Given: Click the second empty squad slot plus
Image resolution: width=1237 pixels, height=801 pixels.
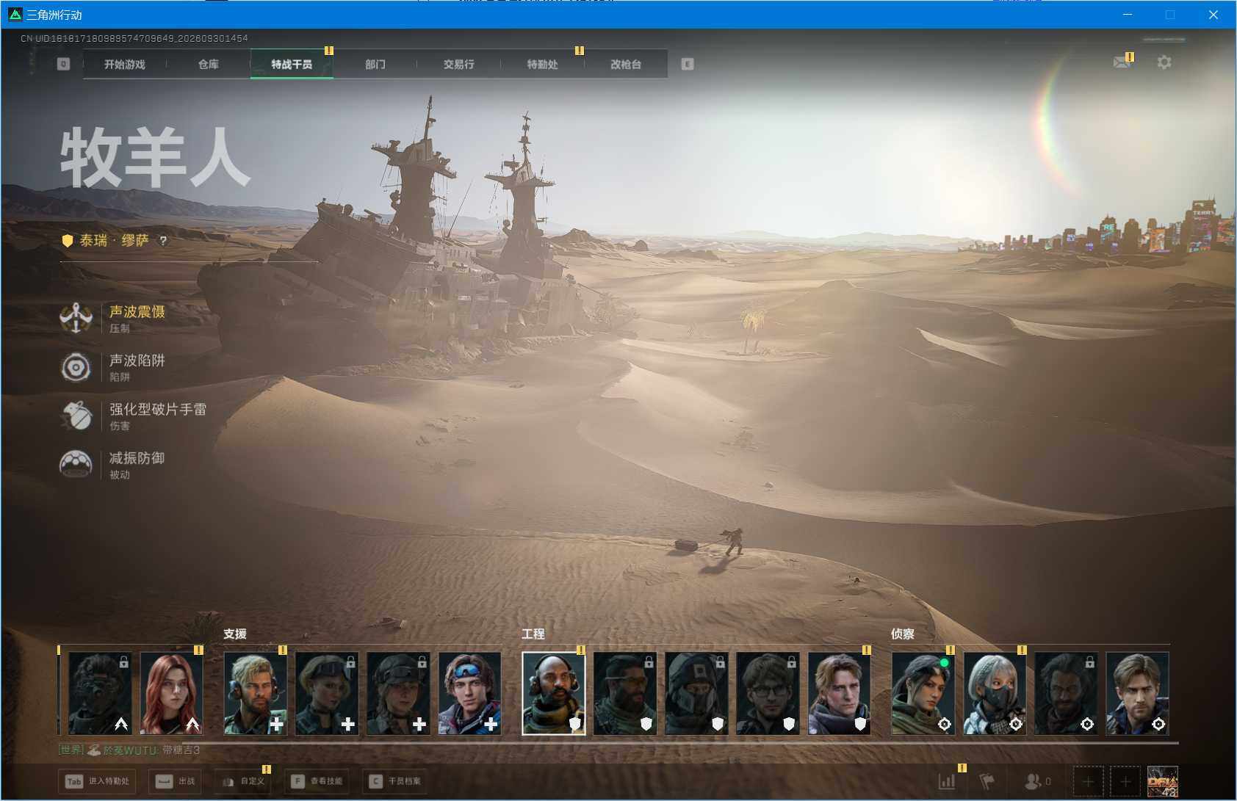Looking at the screenshot, I should tap(1125, 781).
